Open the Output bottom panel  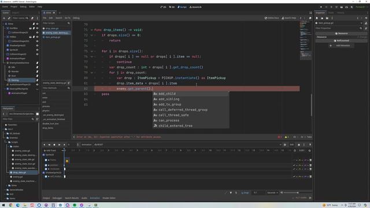click(46, 198)
